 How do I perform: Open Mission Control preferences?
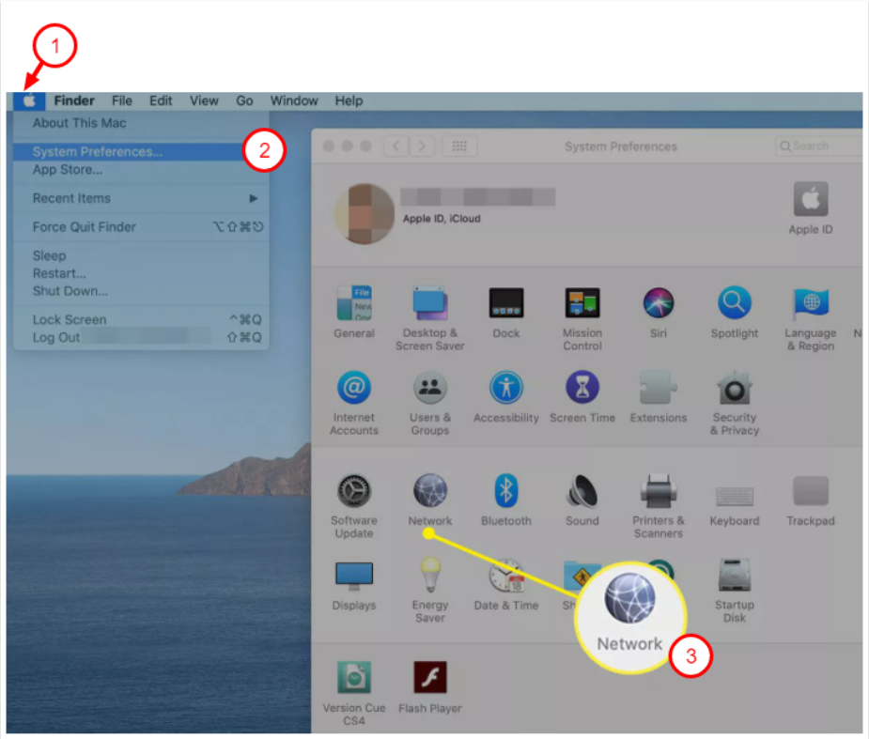582,303
